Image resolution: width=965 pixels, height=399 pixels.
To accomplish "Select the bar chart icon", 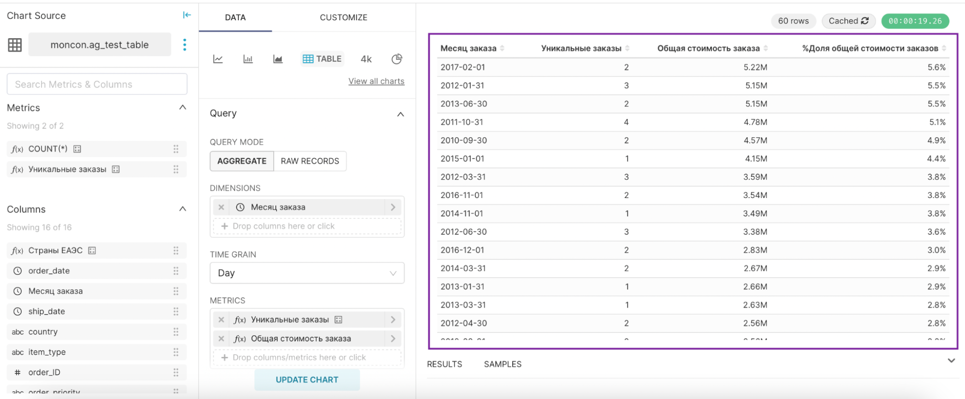I will pos(248,59).
